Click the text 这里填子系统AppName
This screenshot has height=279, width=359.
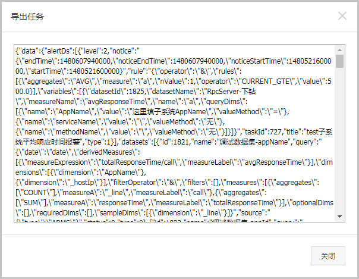[x=169, y=112]
